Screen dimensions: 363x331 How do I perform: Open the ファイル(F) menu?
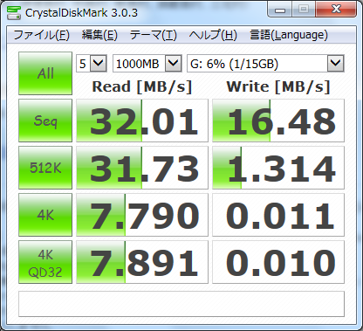42,35
